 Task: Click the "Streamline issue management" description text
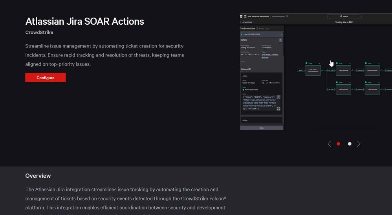pos(104,55)
